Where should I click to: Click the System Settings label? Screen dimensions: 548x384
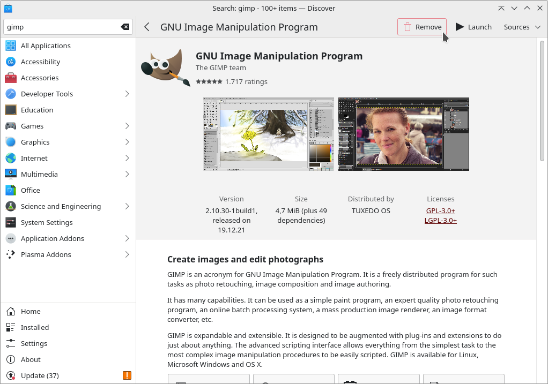[47, 222]
